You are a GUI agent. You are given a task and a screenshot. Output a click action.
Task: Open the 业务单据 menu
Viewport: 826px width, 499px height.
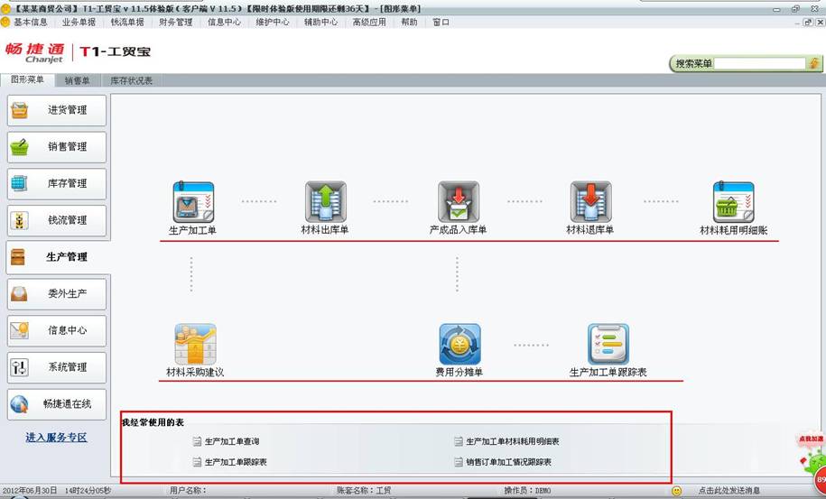[x=79, y=22]
